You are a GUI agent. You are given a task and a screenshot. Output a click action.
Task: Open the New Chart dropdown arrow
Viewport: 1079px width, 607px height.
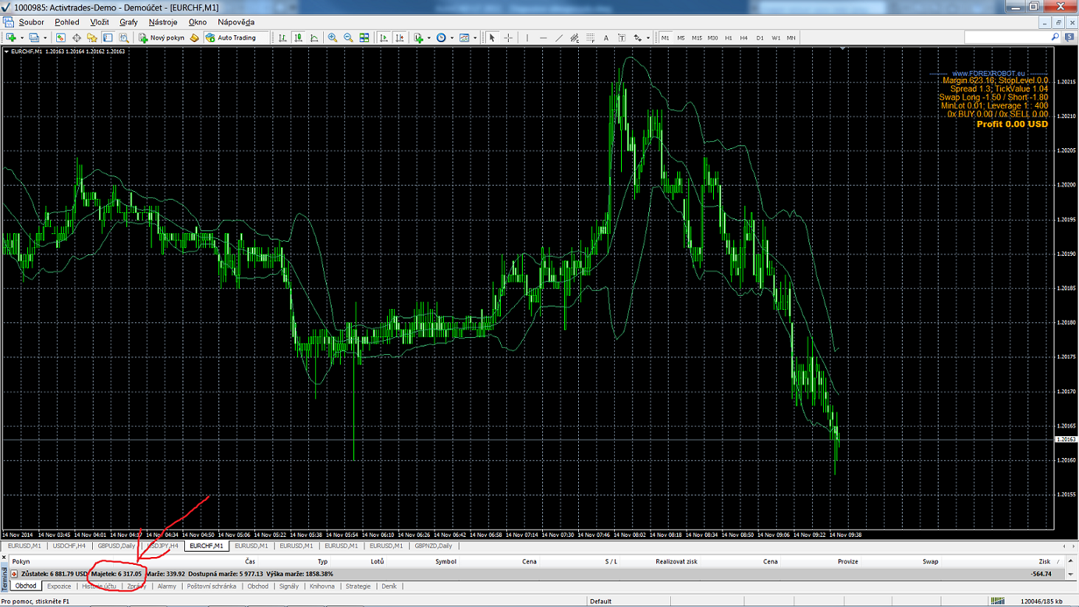tap(22, 37)
